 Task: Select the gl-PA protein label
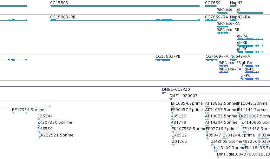click(247, 63)
